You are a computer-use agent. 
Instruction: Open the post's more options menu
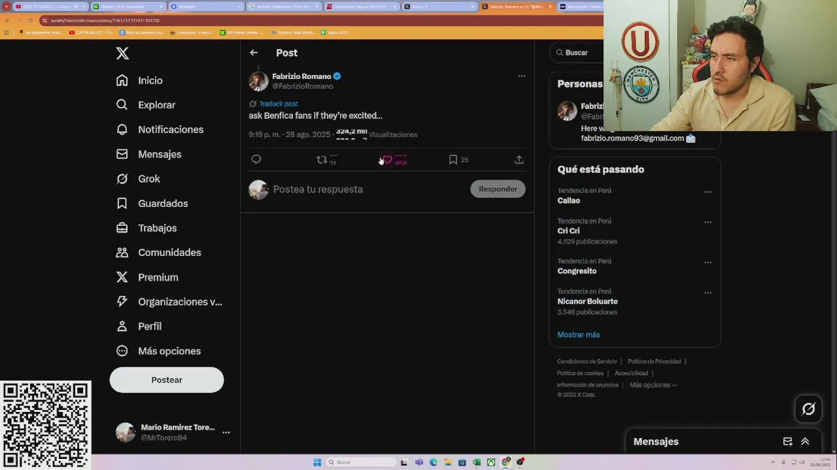[x=522, y=76]
